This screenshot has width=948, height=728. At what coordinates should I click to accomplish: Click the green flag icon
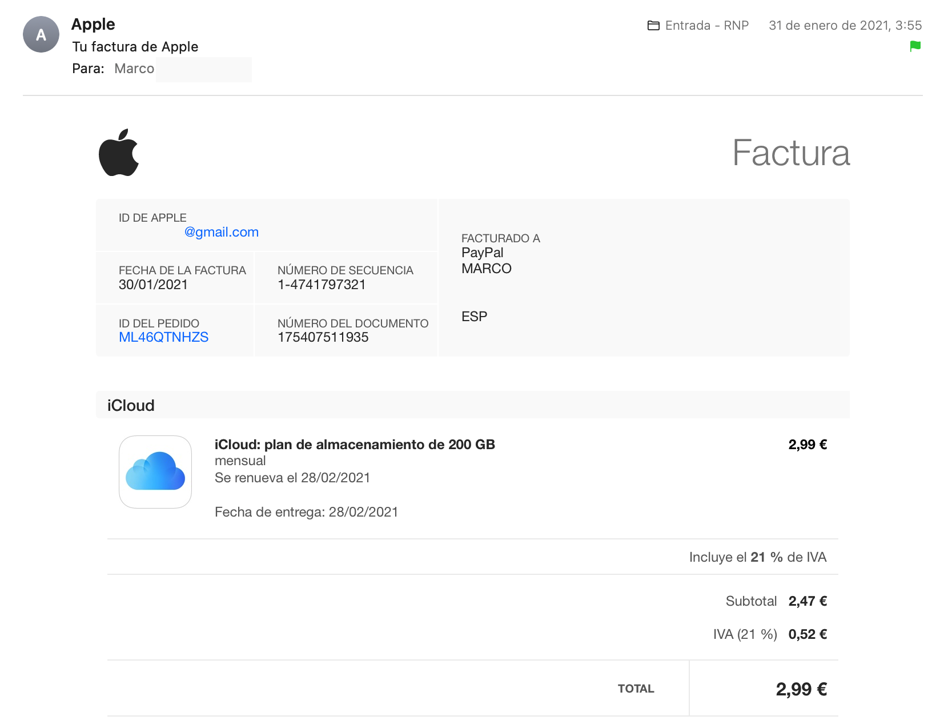tap(915, 46)
